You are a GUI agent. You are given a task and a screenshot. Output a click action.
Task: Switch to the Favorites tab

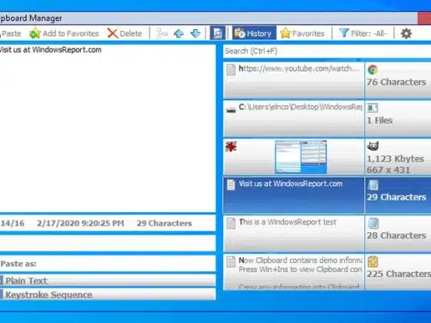pos(302,34)
